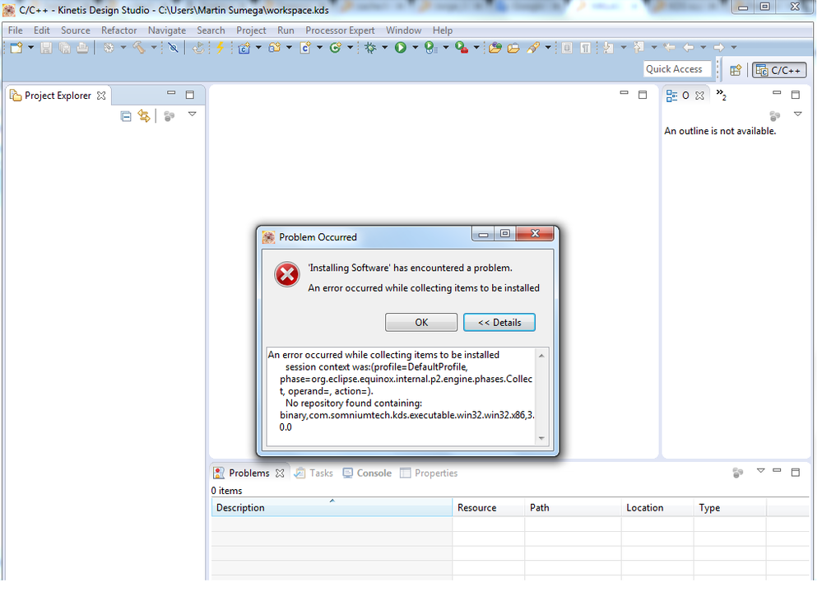Click the Next Annotation icon

608,48
